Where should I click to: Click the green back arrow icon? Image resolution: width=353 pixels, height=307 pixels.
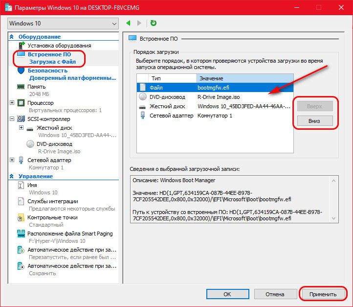[129, 23]
